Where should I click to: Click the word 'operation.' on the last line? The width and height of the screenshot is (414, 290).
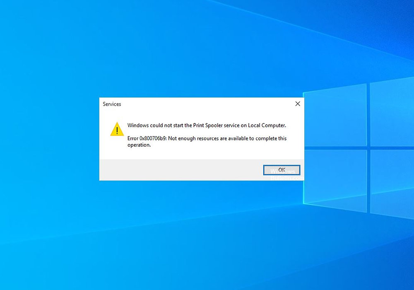click(x=139, y=145)
